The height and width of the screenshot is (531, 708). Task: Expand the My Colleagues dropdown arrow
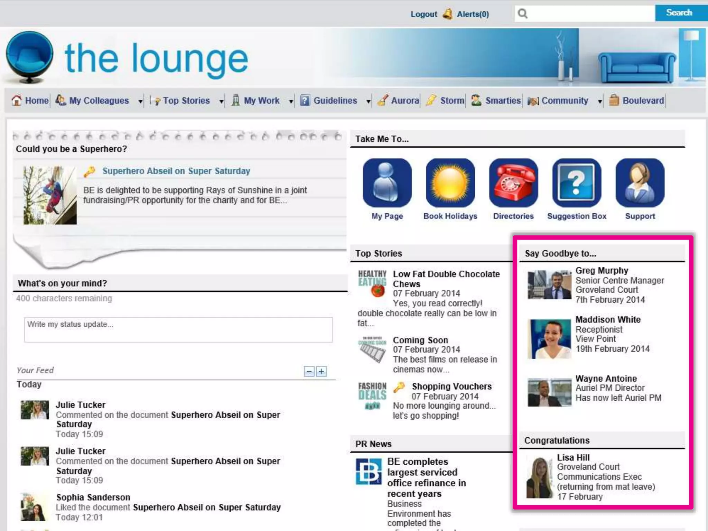pos(140,101)
